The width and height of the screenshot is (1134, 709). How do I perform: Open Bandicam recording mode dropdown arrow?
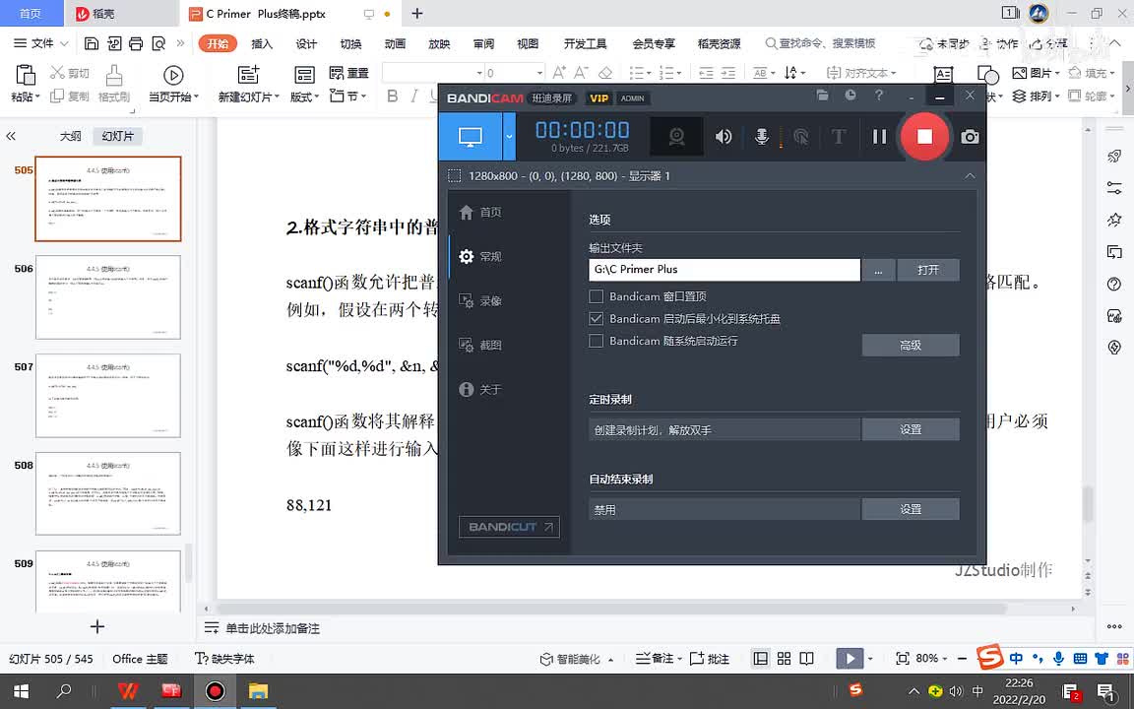tap(509, 136)
